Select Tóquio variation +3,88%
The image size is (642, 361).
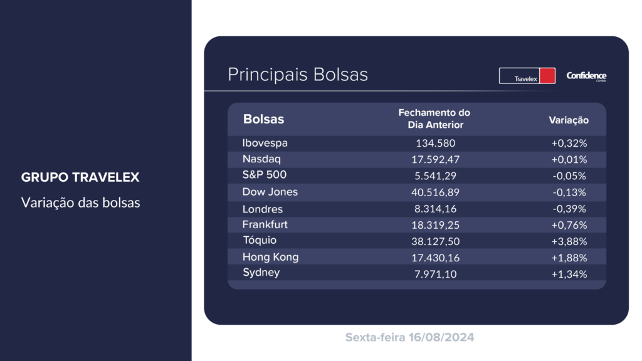point(569,241)
